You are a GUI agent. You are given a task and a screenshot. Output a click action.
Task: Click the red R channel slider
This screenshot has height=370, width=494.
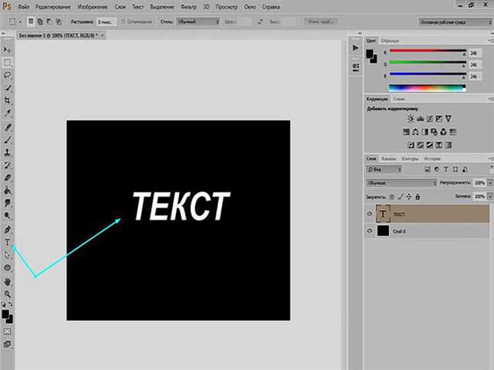(x=428, y=51)
